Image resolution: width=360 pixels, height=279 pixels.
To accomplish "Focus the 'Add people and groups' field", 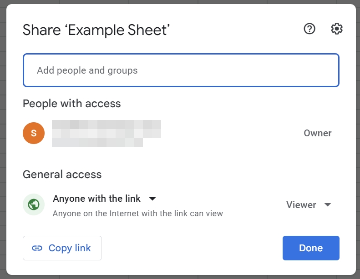I will [181, 70].
